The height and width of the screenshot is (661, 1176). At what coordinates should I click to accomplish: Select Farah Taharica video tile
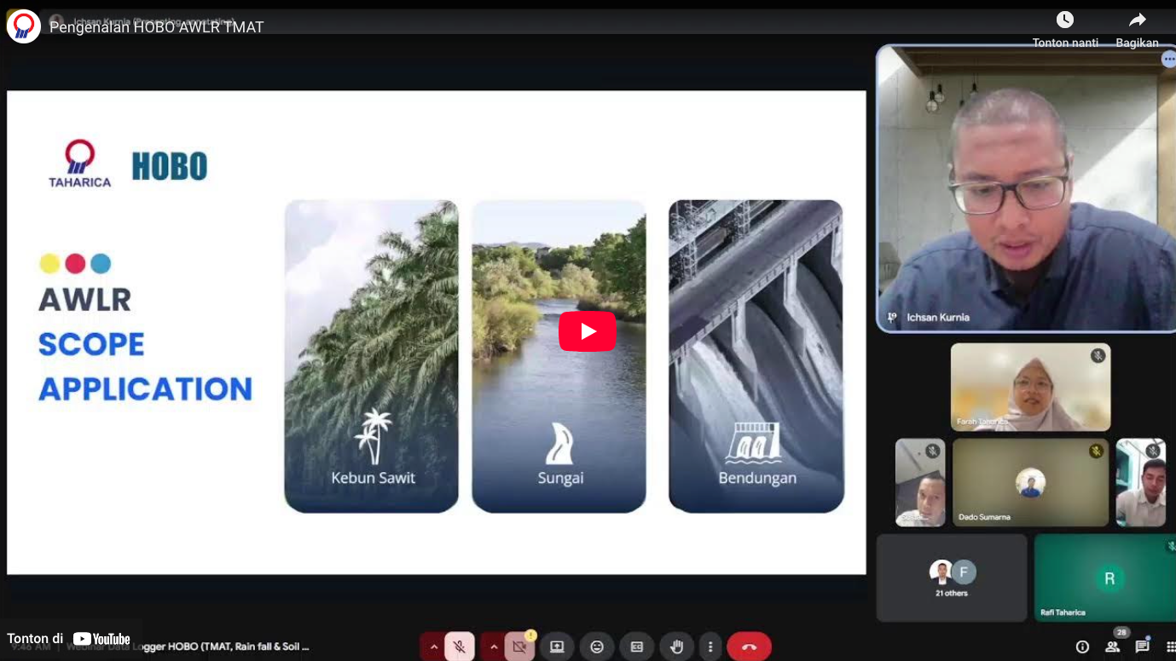pos(1030,387)
